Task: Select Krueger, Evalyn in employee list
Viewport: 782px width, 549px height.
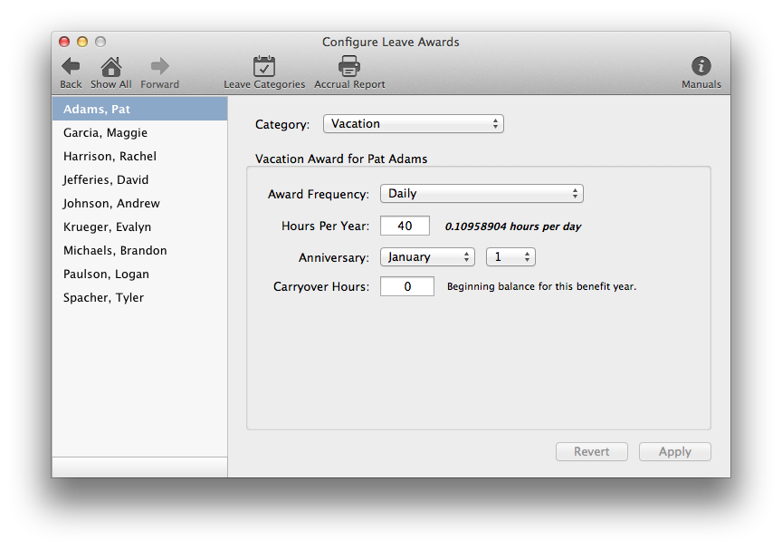Action: click(x=139, y=226)
